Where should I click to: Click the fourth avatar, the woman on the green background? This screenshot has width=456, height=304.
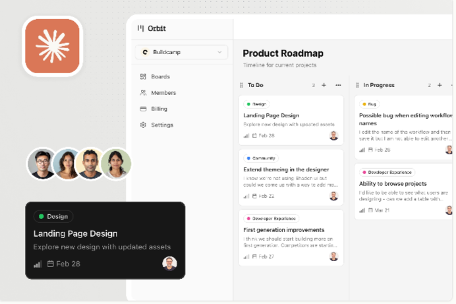(x=116, y=164)
